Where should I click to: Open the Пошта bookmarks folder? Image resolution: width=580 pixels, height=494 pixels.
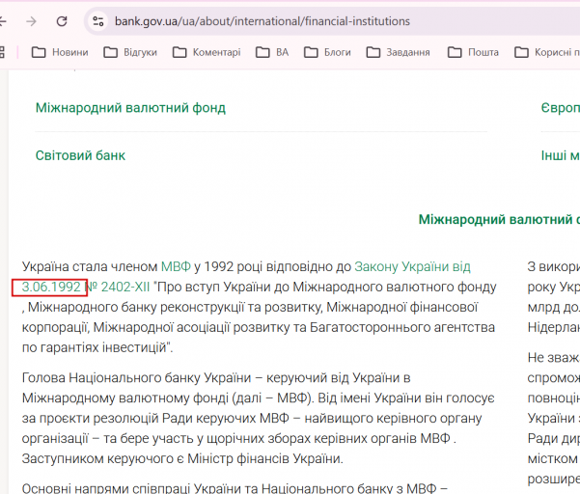click(x=473, y=52)
